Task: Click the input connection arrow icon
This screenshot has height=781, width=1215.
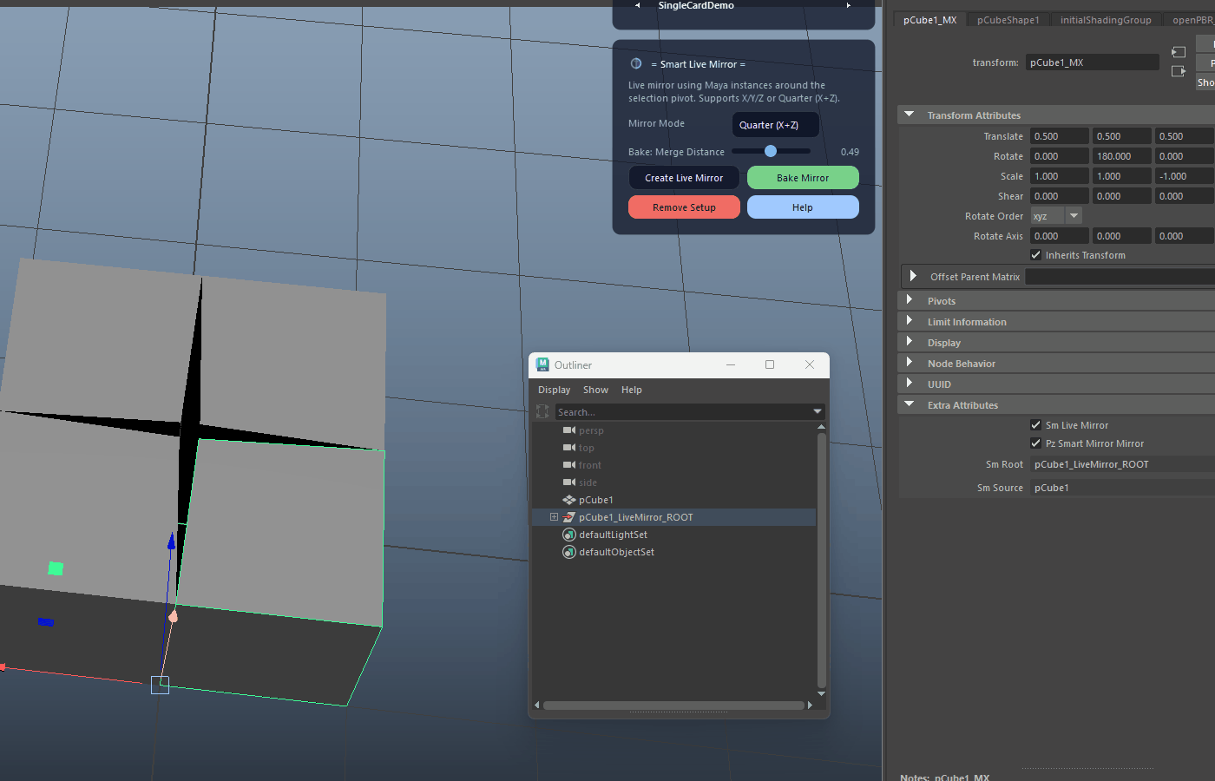Action: pyautogui.click(x=1179, y=52)
